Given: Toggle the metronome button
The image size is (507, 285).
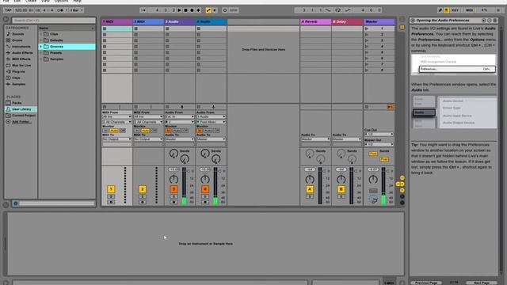Looking at the screenshot, I should [60, 10].
